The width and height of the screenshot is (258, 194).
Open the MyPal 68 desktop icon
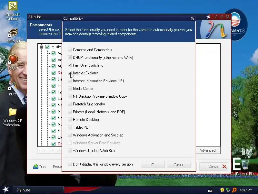tap(13, 35)
